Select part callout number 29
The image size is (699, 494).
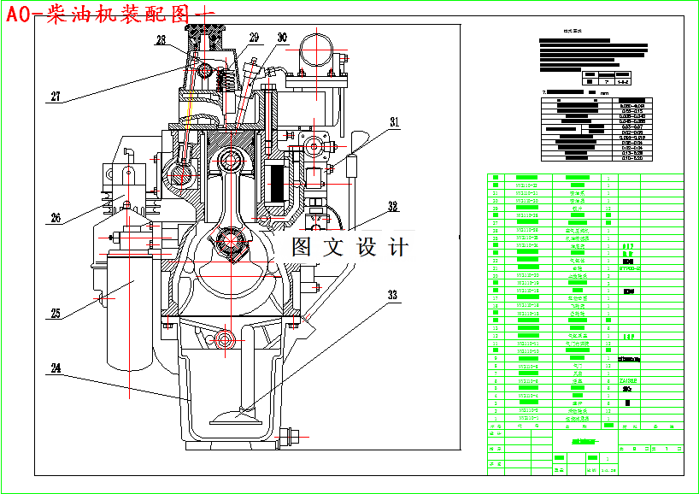254,38
